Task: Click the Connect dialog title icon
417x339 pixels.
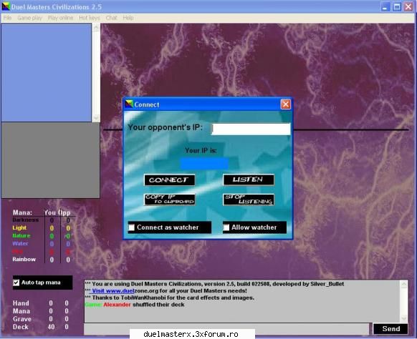Action: click(129, 104)
